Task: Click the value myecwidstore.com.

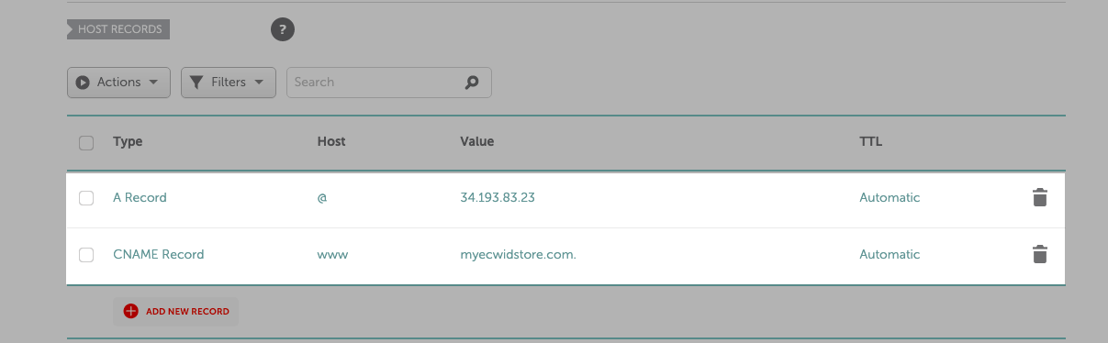Action: [x=518, y=254]
